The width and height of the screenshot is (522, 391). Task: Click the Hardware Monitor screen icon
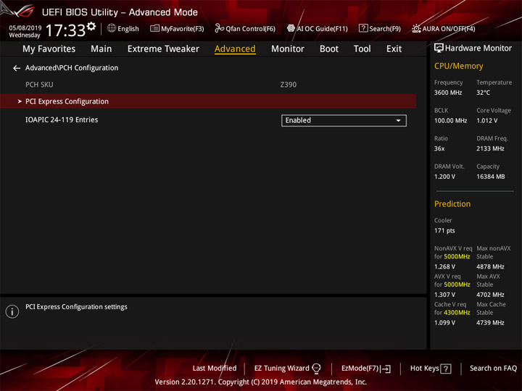coord(439,49)
